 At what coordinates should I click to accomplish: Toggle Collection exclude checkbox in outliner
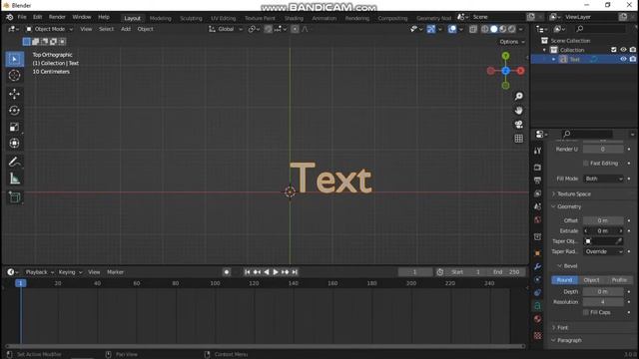[614, 50]
